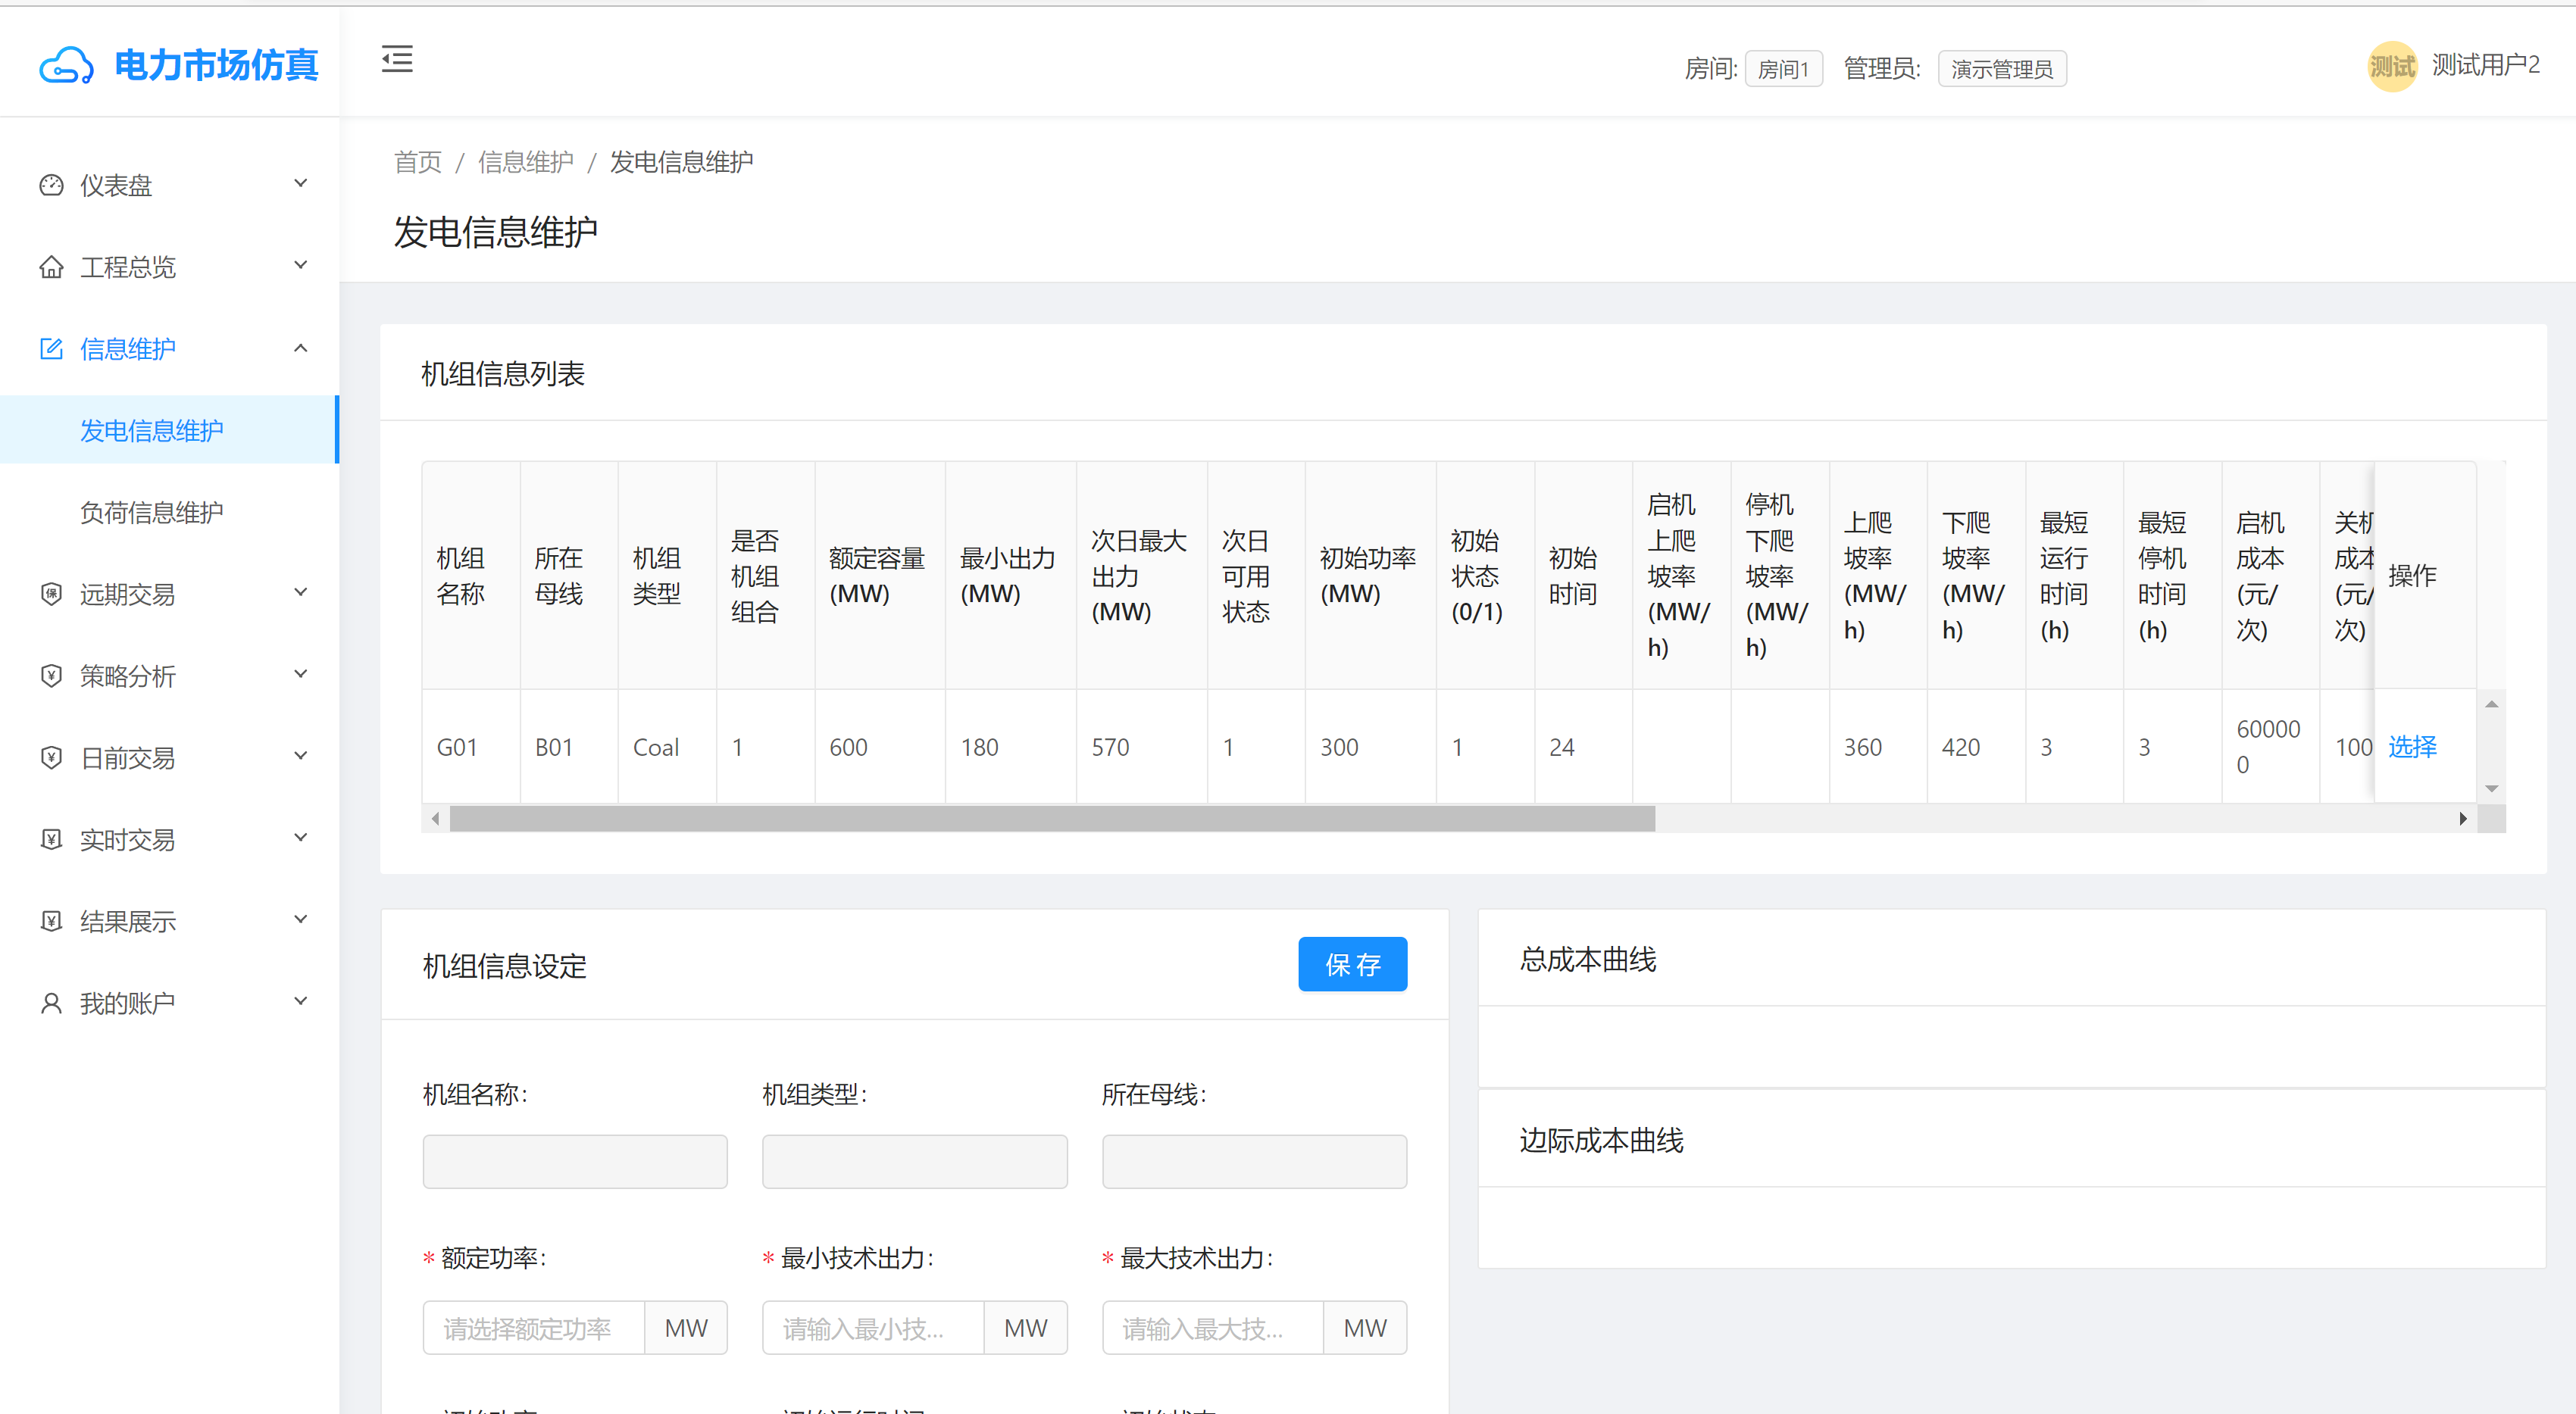Click the G01 unit name cell
Image resolution: width=2576 pixels, height=1414 pixels.
click(470, 747)
